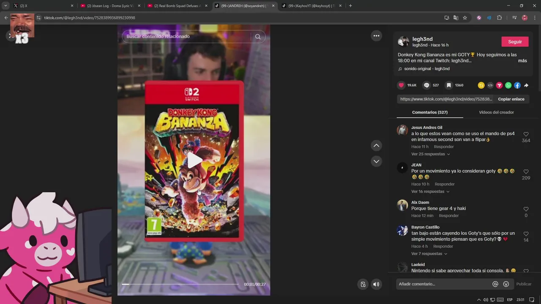Follow legh3nd with Seguir button
Screen dimensions: 541x304
(515, 42)
